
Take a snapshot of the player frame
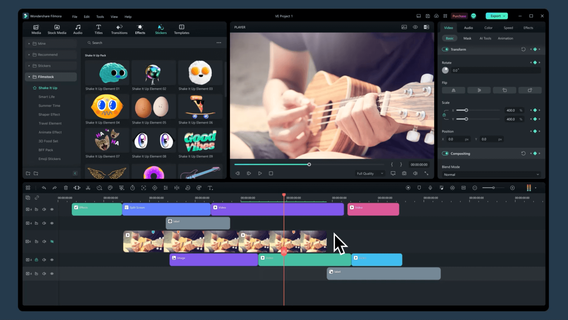coord(404,173)
